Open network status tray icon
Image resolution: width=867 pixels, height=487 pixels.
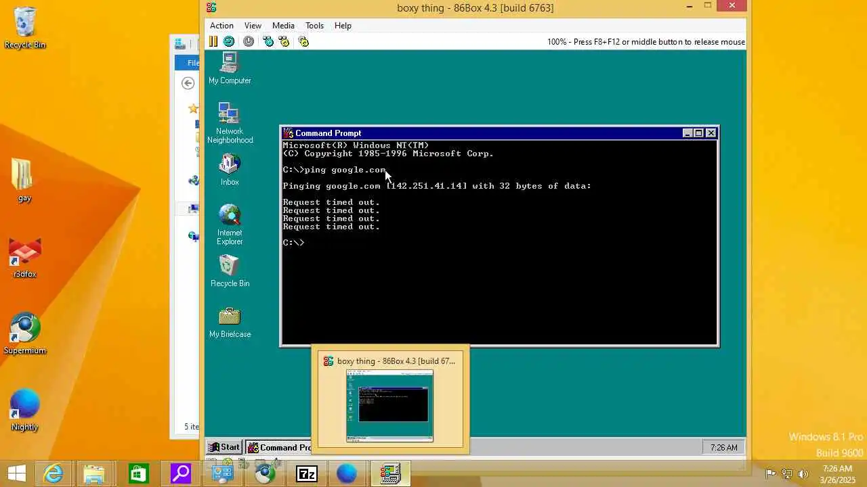(787, 473)
